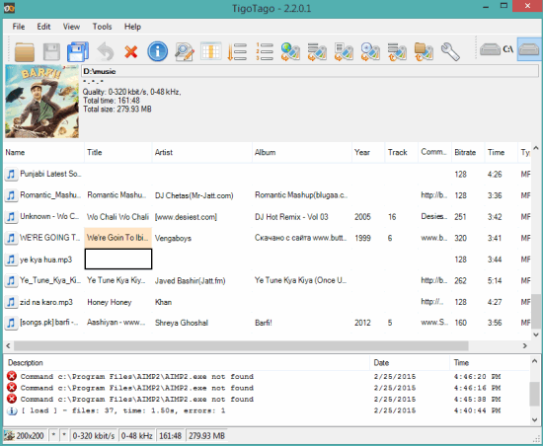The height and width of the screenshot is (446, 543).
Task: Click the 'Vengaboys' artist cell
Action: (x=173, y=238)
